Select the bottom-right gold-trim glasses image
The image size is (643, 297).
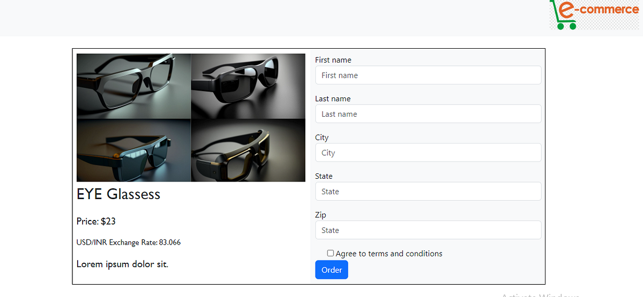click(248, 150)
